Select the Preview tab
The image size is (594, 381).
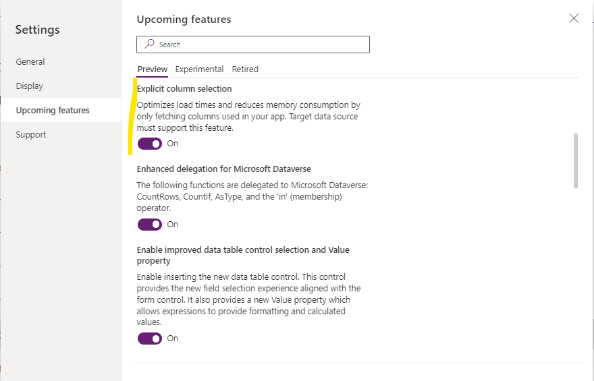(x=153, y=69)
